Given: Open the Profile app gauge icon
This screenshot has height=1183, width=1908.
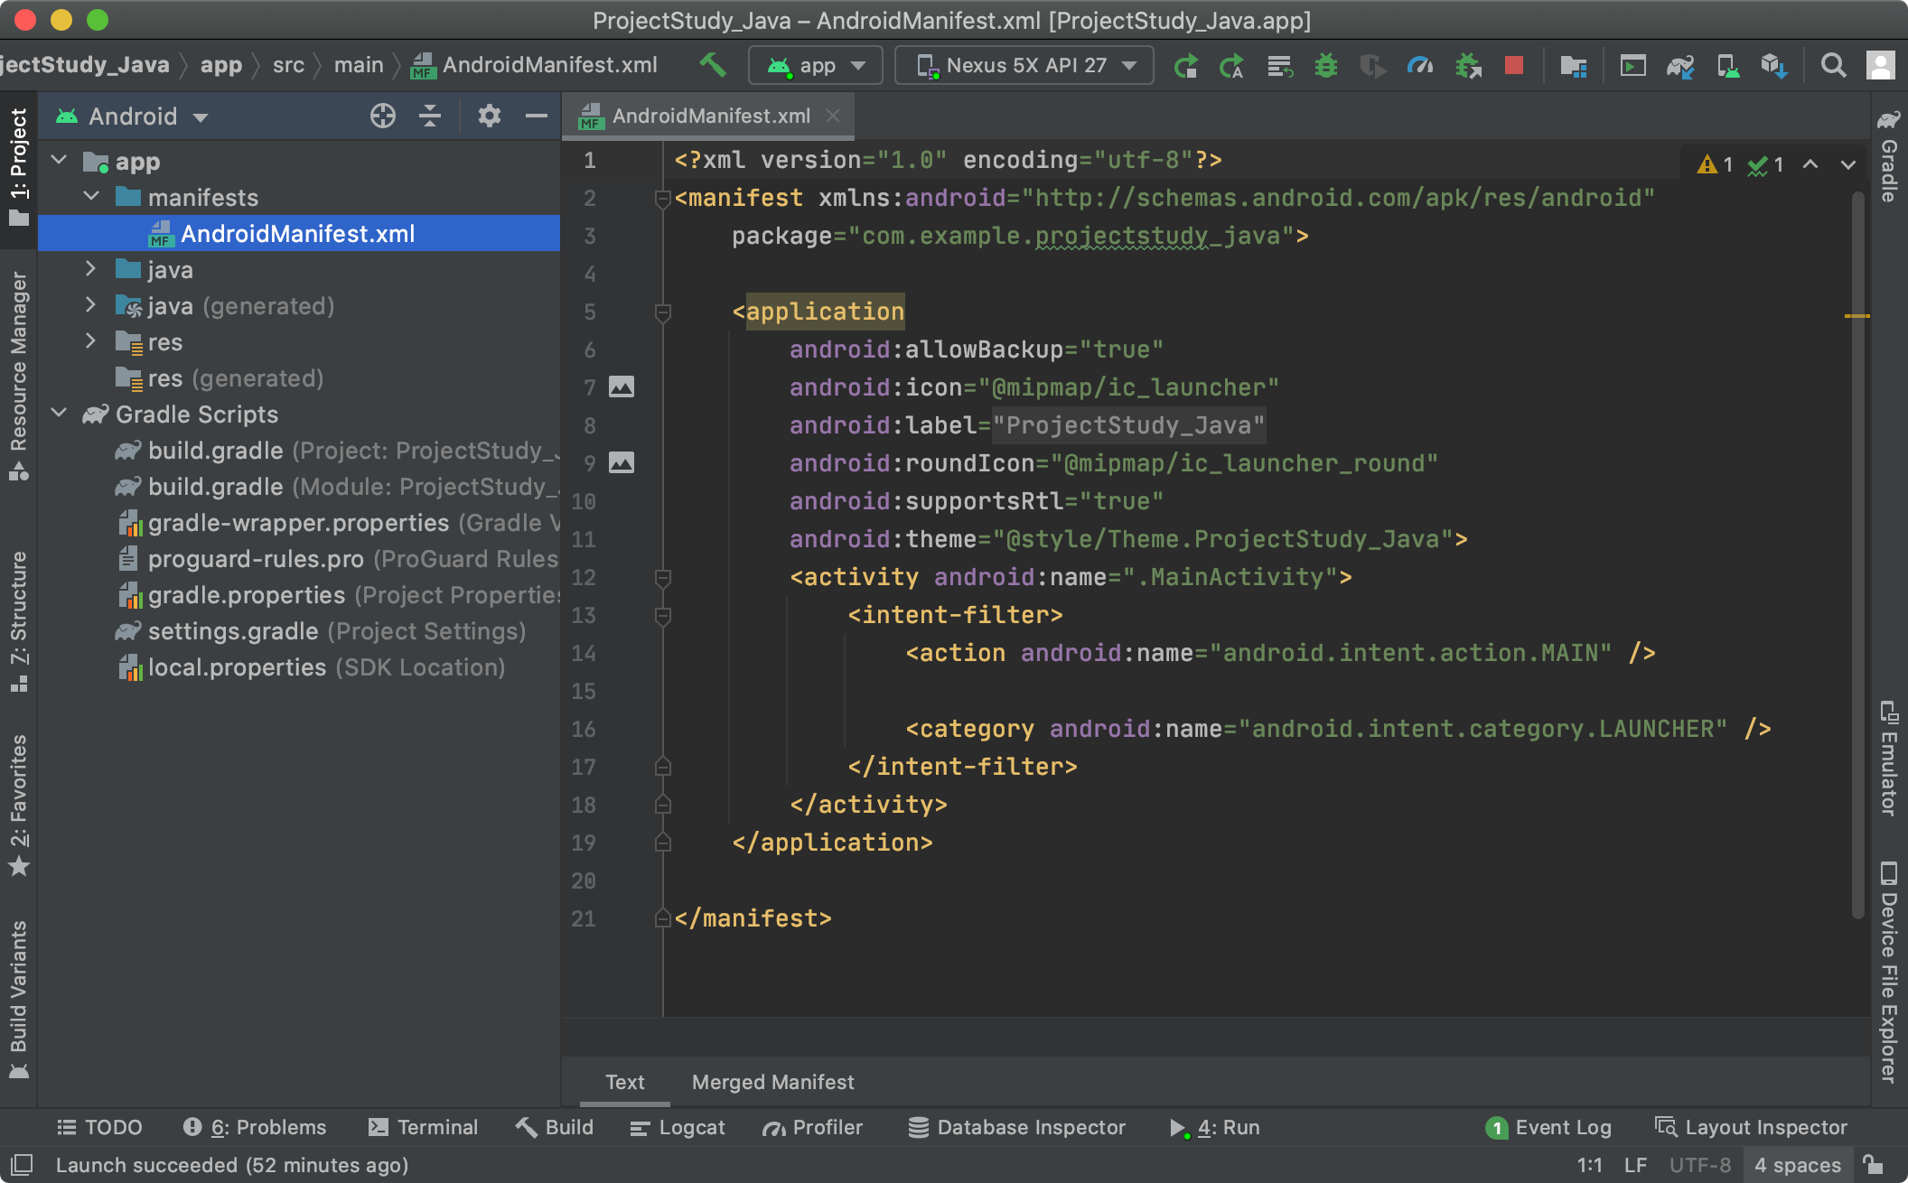Looking at the screenshot, I should point(1419,66).
